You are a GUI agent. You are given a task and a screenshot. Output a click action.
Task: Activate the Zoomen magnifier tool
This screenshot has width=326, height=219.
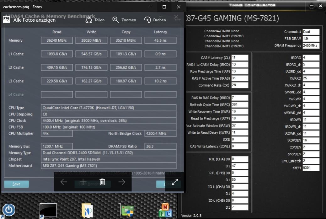tap(124, 20)
